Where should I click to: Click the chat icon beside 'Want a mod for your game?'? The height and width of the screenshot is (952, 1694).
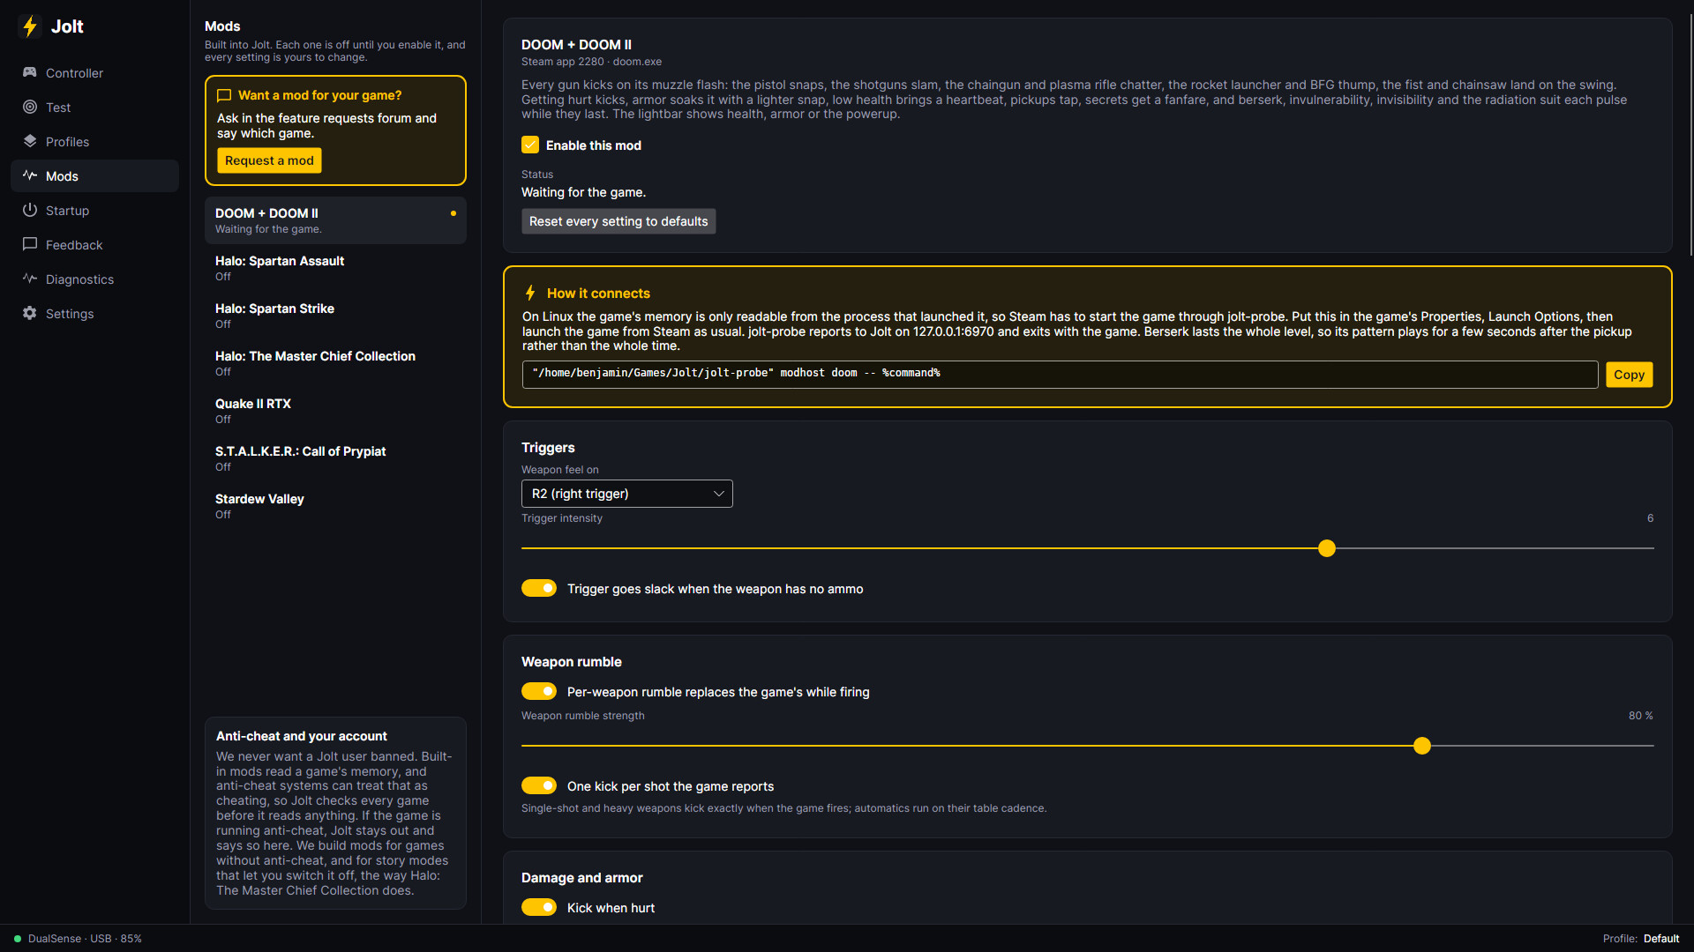pos(224,95)
